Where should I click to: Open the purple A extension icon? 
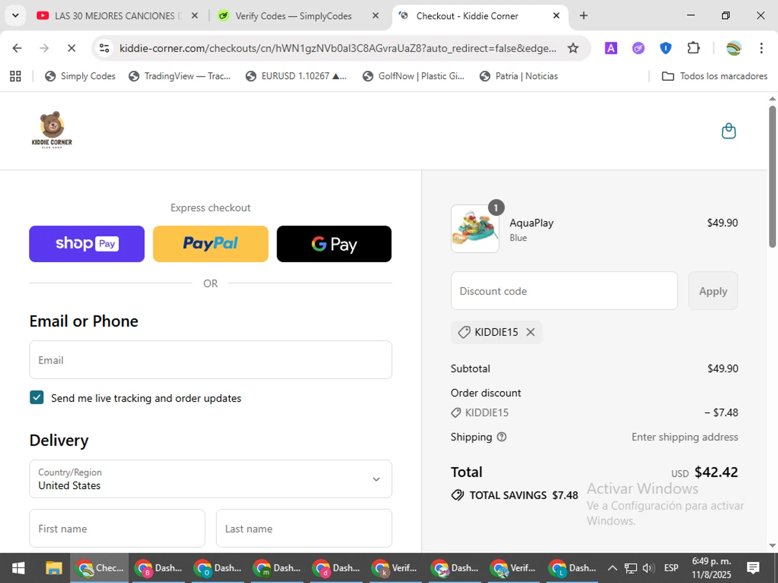(611, 48)
